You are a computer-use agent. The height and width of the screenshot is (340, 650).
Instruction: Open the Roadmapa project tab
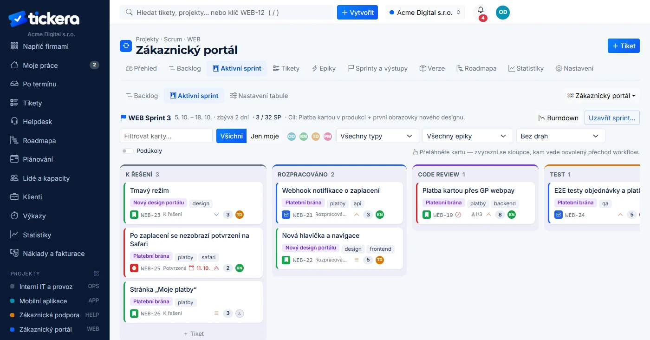[476, 68]
